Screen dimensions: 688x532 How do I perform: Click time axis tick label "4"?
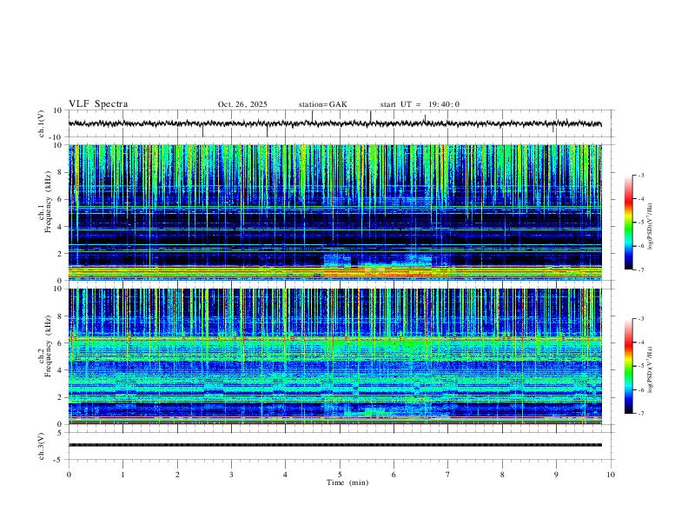tap(285, 475)
